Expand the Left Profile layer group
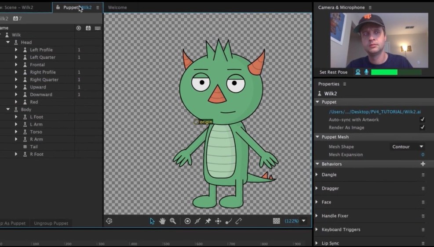Viewport: 434px width, 247px height. point(16,50)
